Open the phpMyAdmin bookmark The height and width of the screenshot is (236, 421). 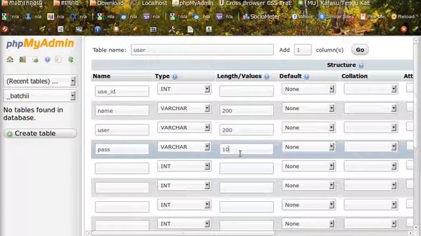(x=193, y=3)
